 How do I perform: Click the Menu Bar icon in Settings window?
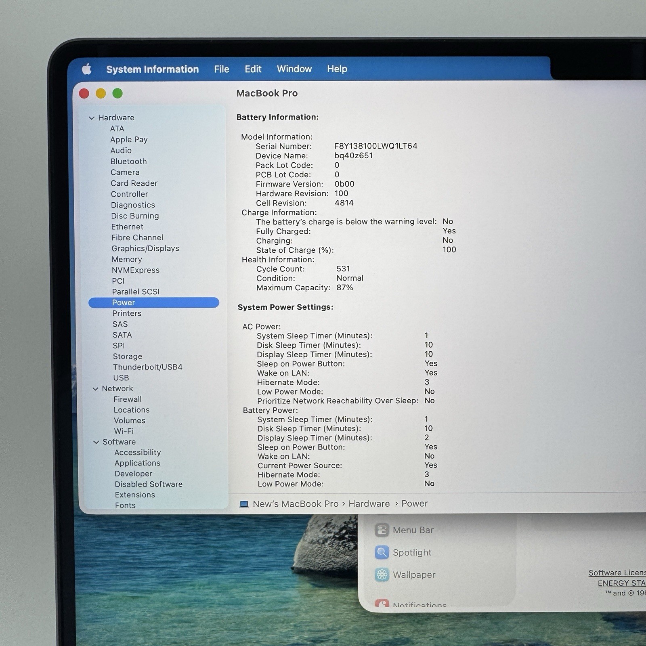point(382,530)
